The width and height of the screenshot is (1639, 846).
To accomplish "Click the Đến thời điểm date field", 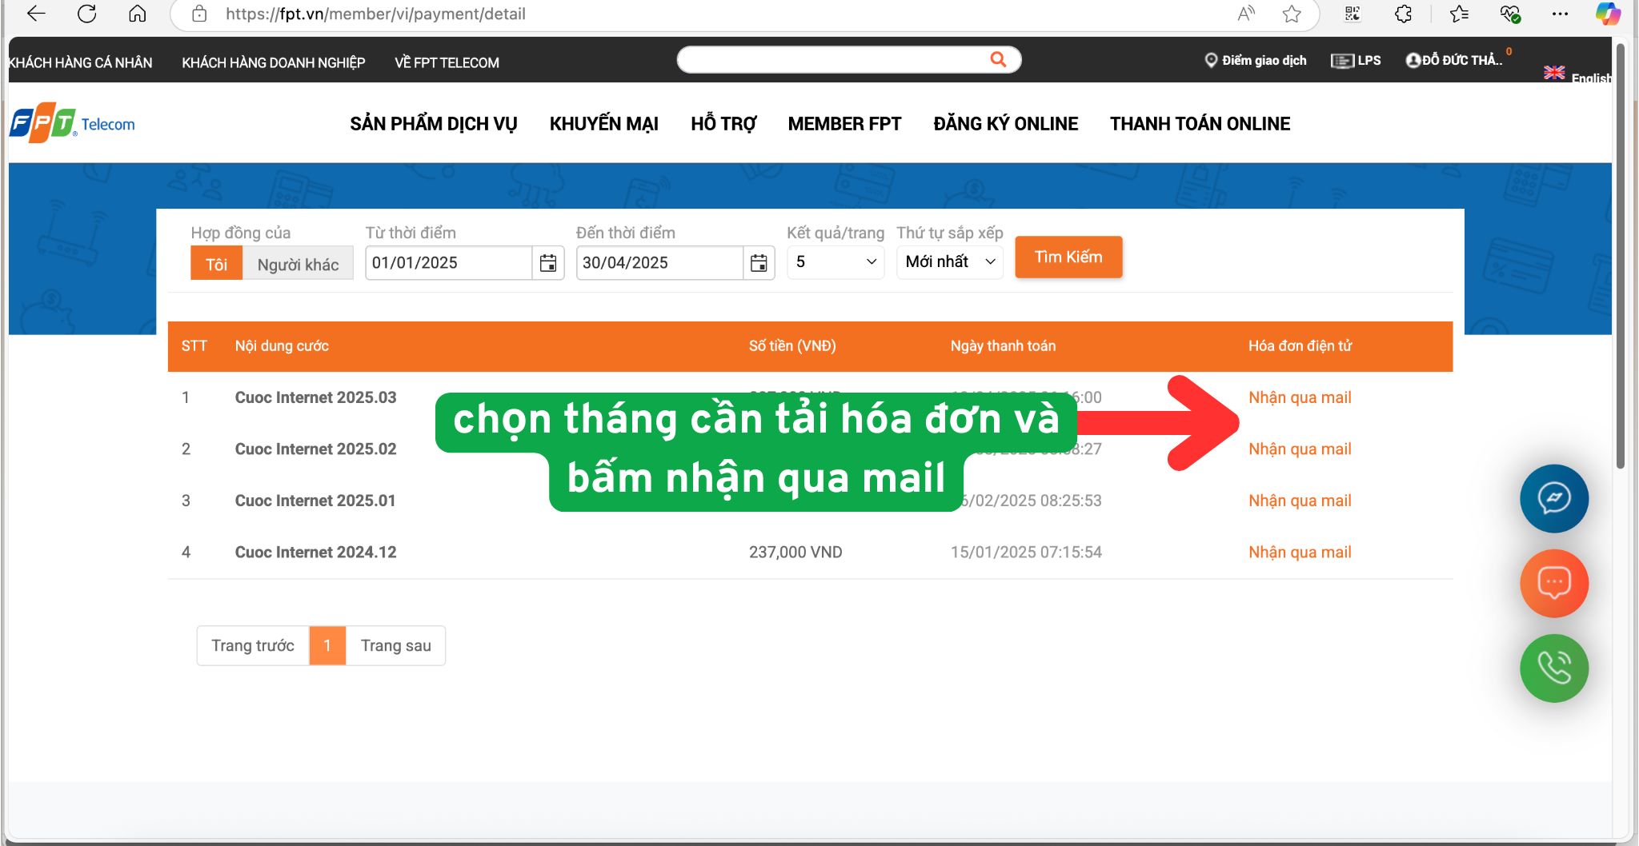I will [x=659, y=263].
